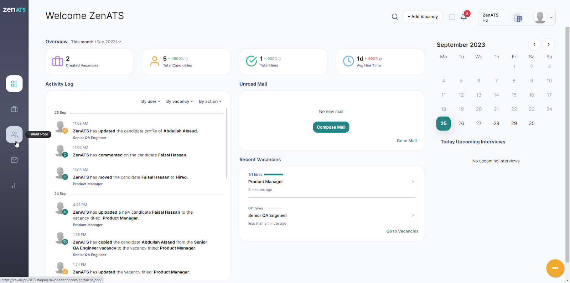Click the avatar on the 11:08 AM activity entry

pyautogui.click(x=61, y=126)
